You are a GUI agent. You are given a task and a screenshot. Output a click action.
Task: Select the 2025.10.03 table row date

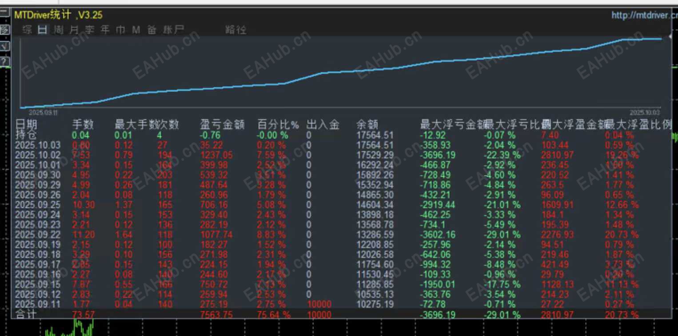38,145
